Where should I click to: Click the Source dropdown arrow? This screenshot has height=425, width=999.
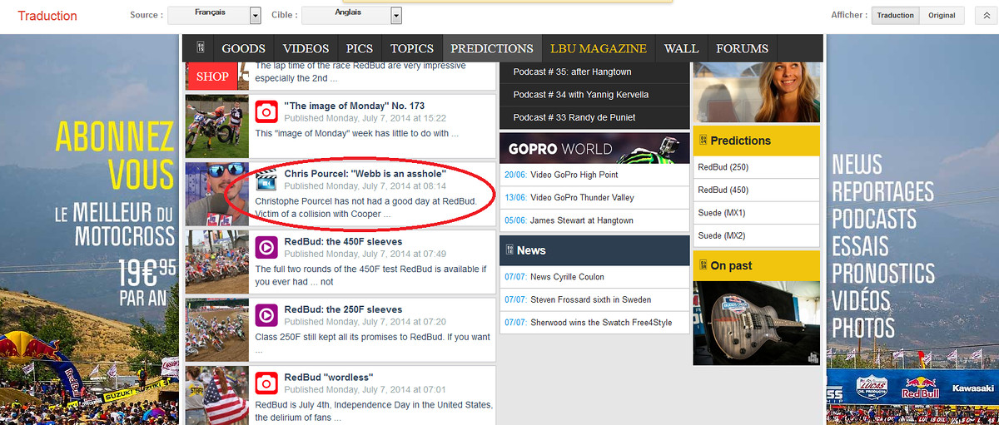[x=255, y=15]
